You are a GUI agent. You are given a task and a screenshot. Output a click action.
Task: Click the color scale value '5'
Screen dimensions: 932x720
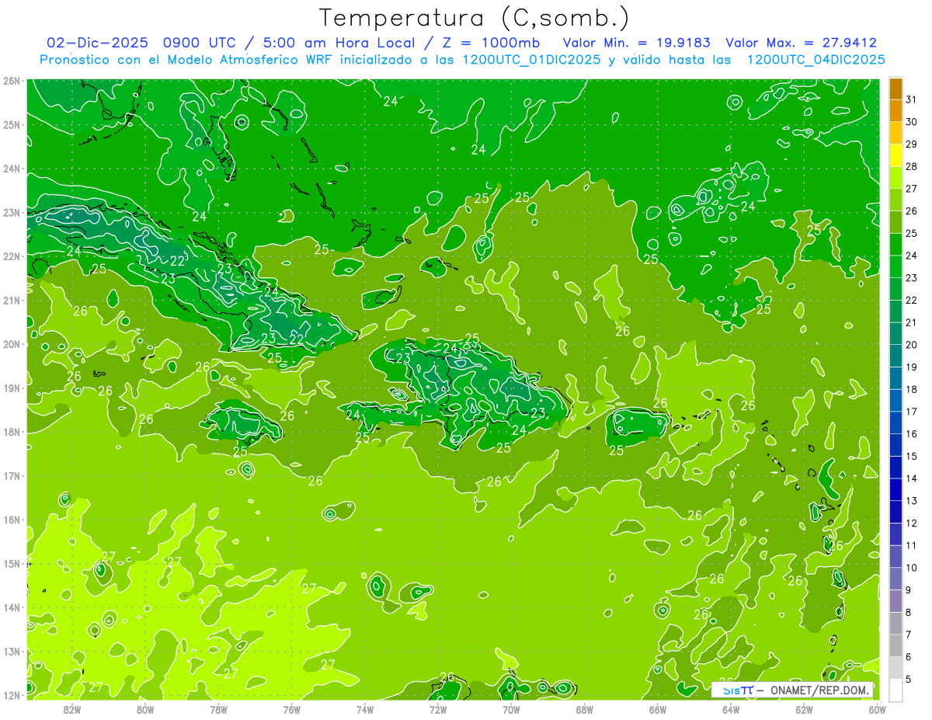point(909,680)
